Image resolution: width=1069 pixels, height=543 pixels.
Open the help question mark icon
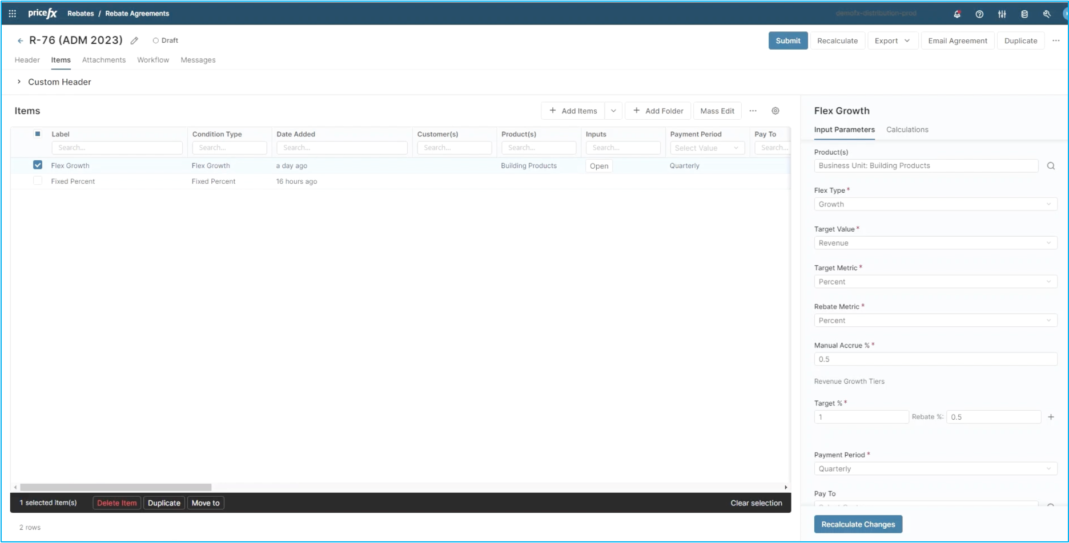(979, 14)
